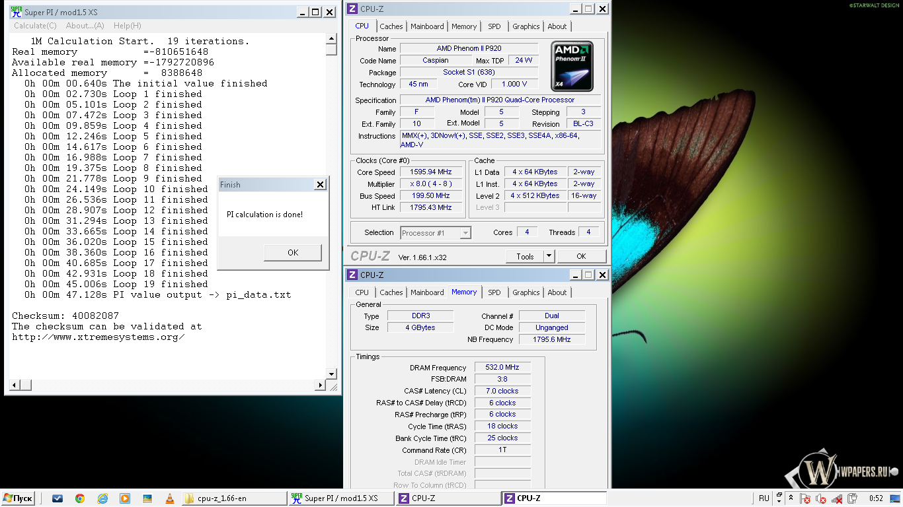Open the picture viewer icon in taskbar
903x507 pixels.
[x=147, y=498]
